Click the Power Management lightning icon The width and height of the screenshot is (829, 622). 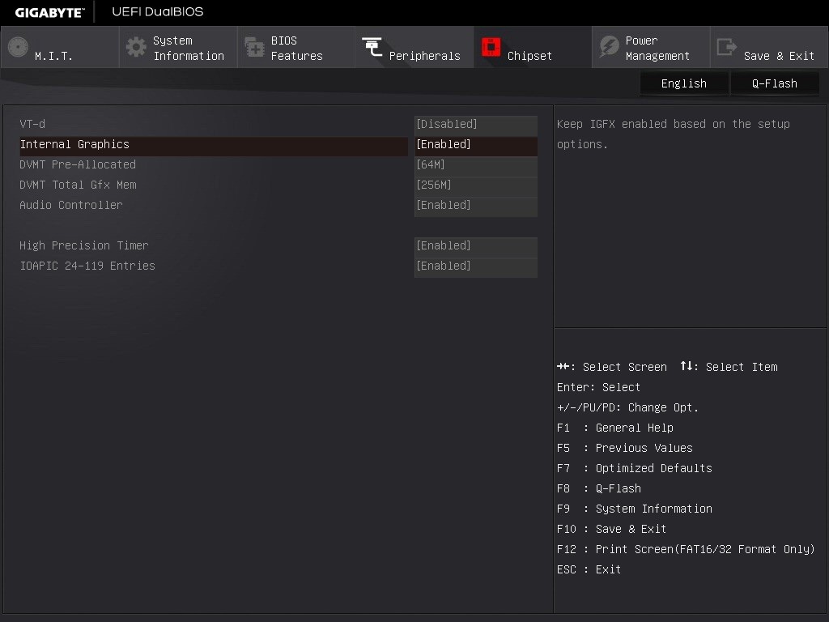[609, 47]
